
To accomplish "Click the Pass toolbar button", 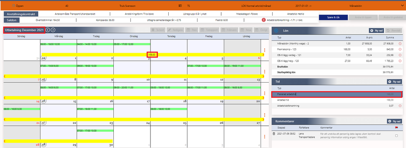I will coord(192,30).
